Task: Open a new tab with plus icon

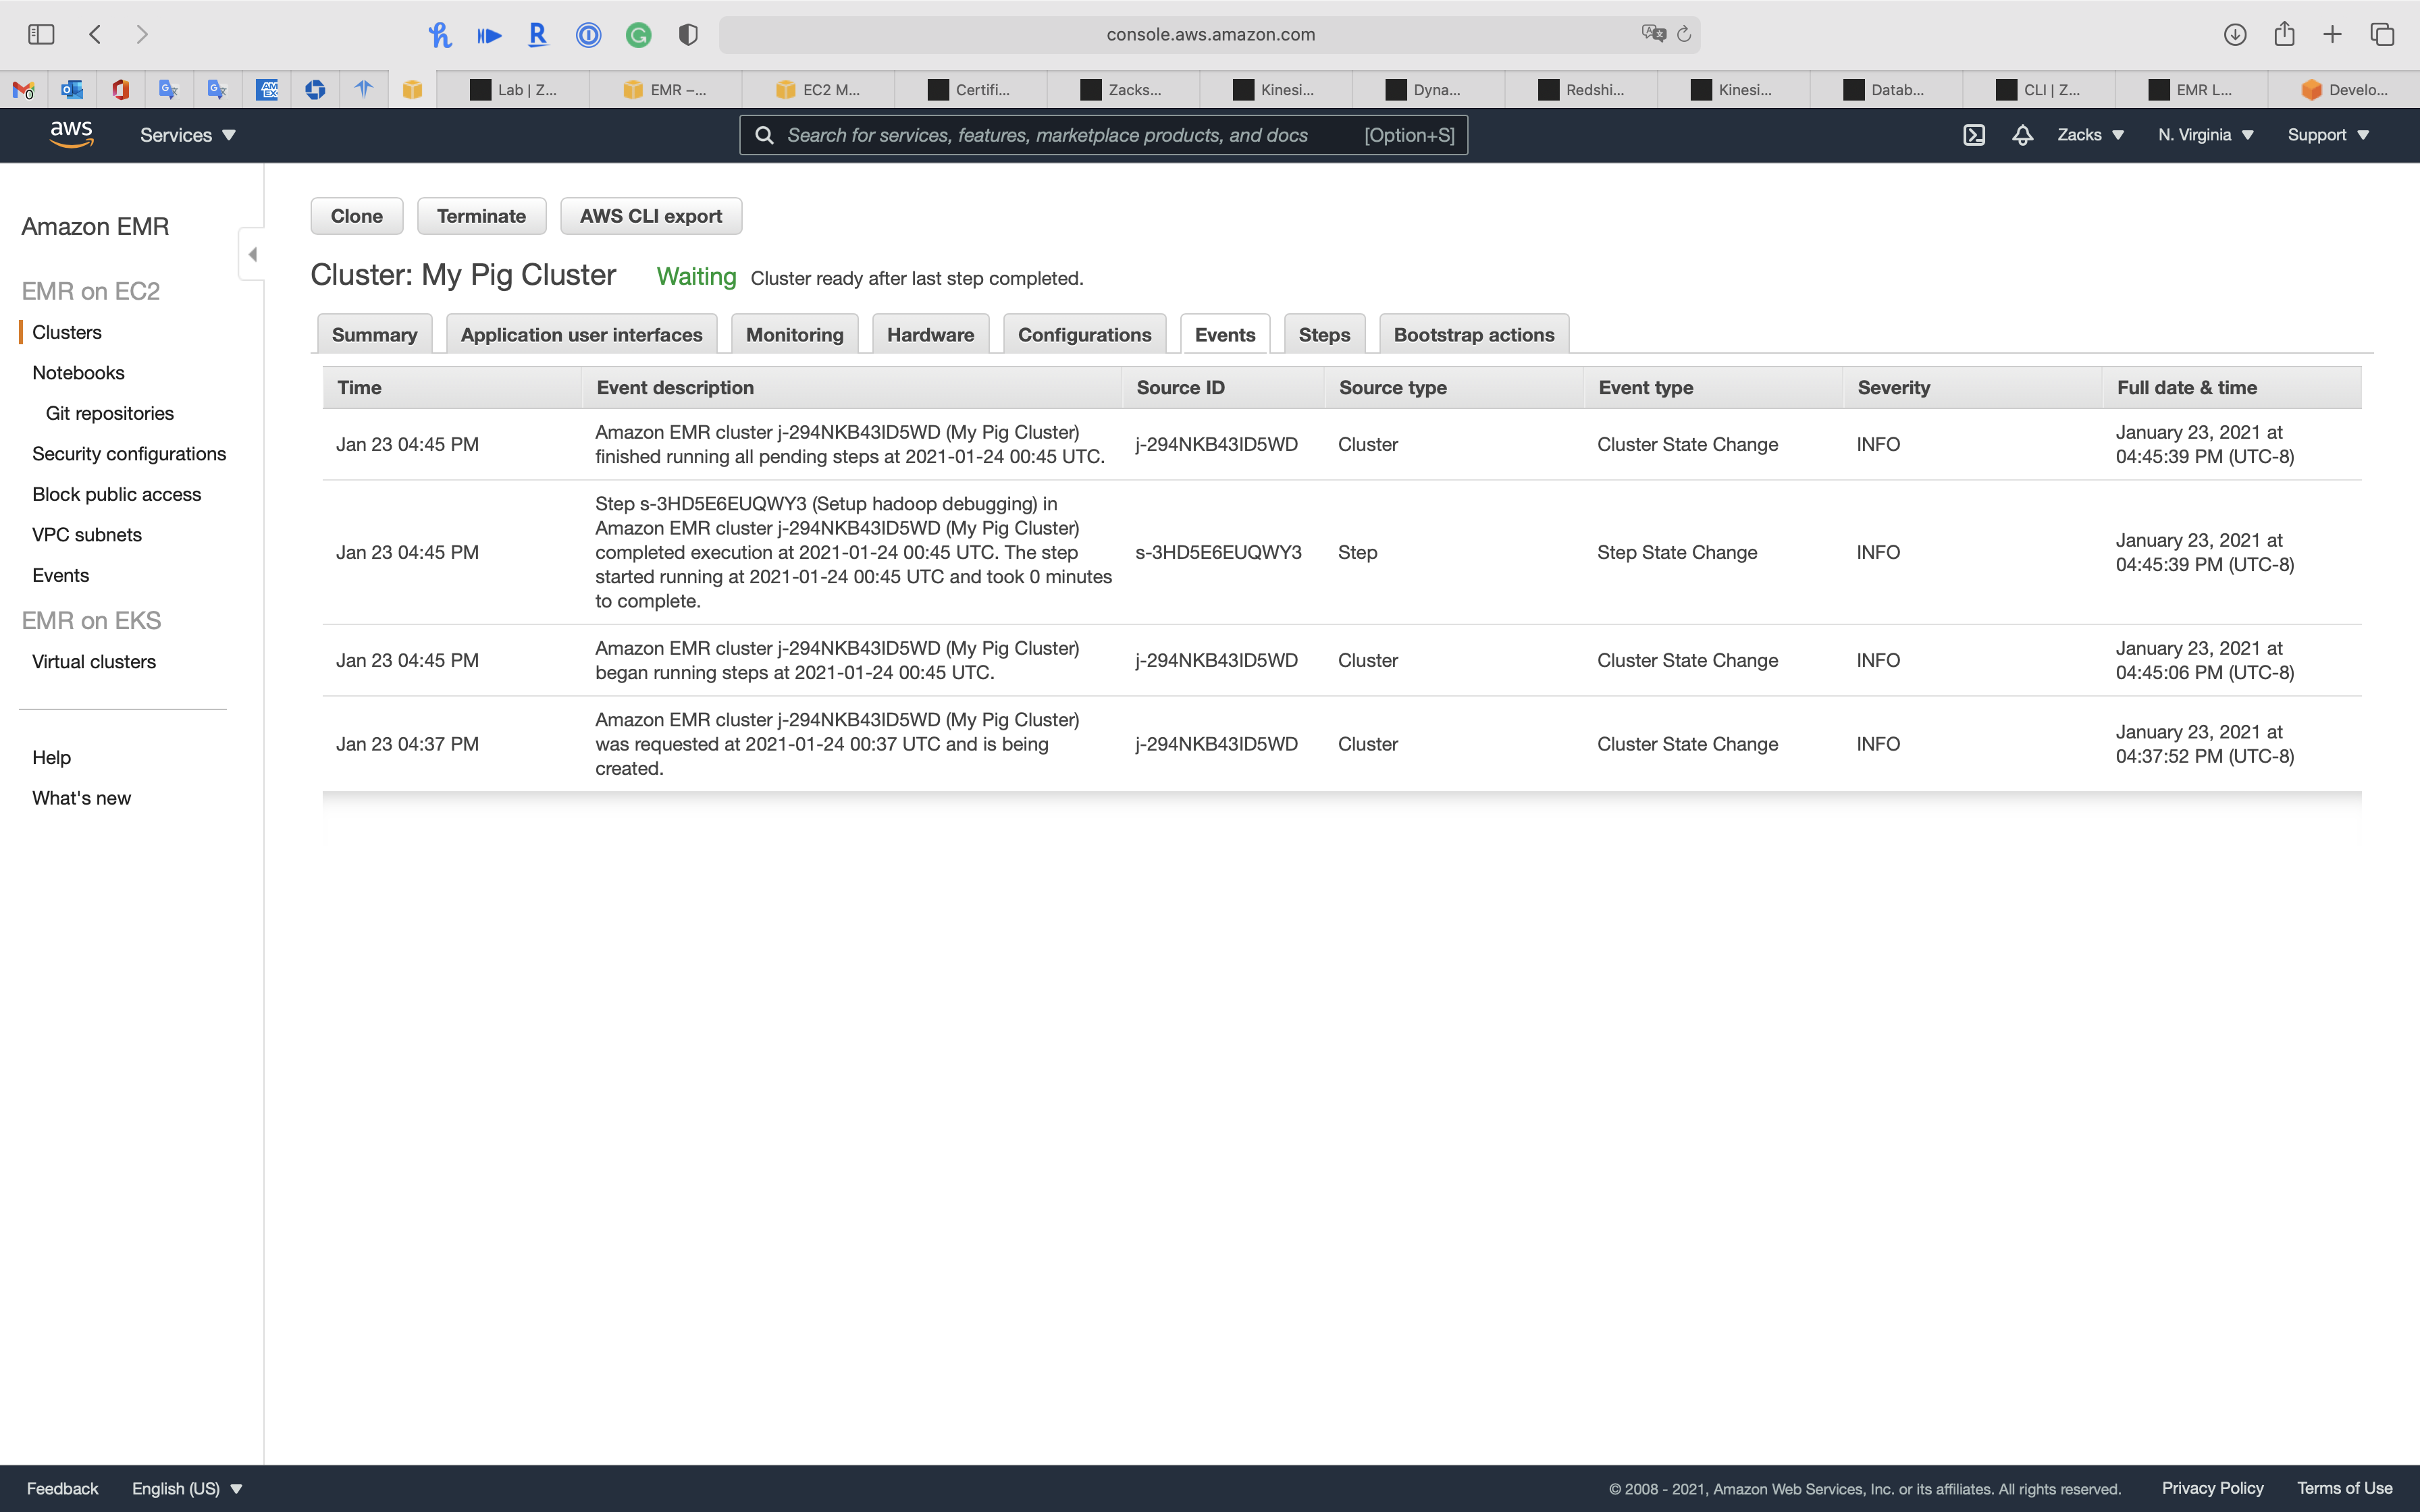Action: (x=2332, y=34)
